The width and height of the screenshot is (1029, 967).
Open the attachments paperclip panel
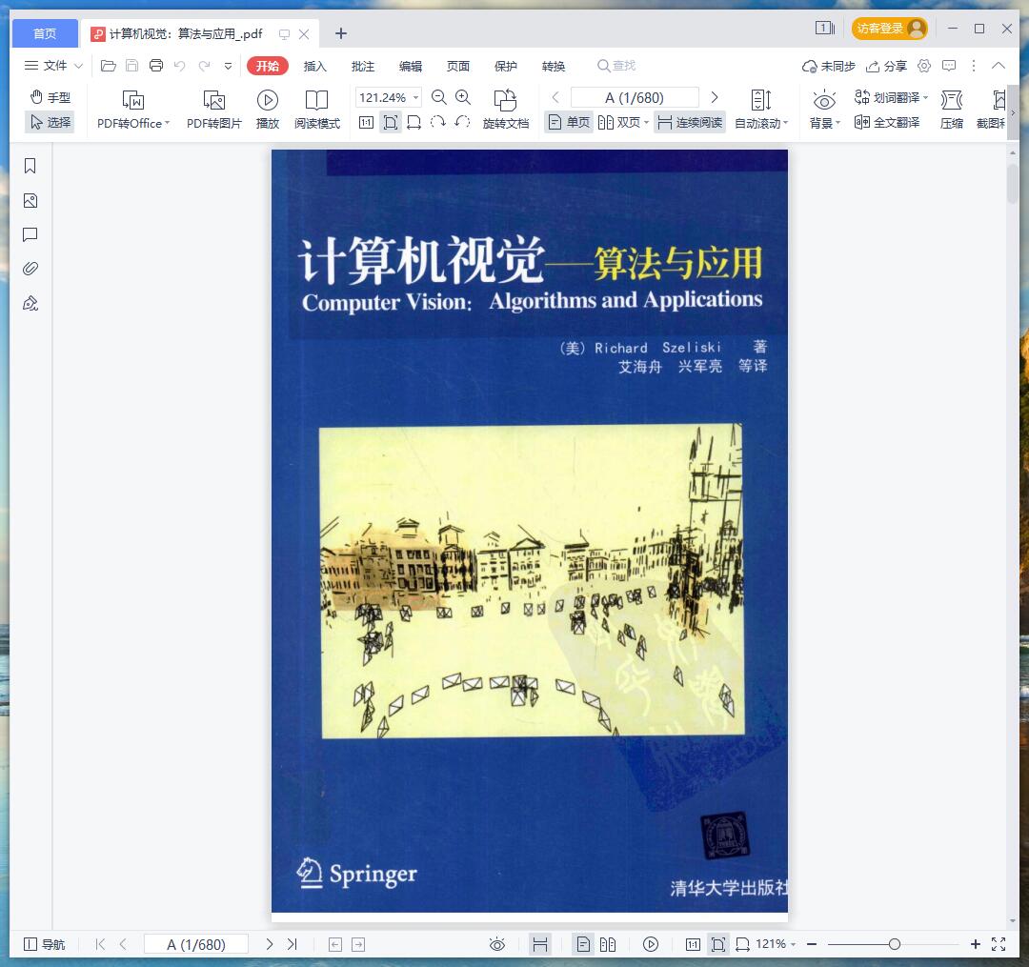[30, 269]
